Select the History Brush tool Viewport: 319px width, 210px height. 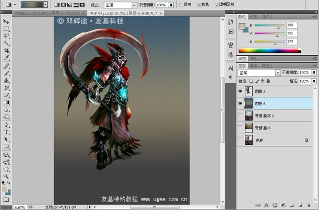tap(6, 88)
